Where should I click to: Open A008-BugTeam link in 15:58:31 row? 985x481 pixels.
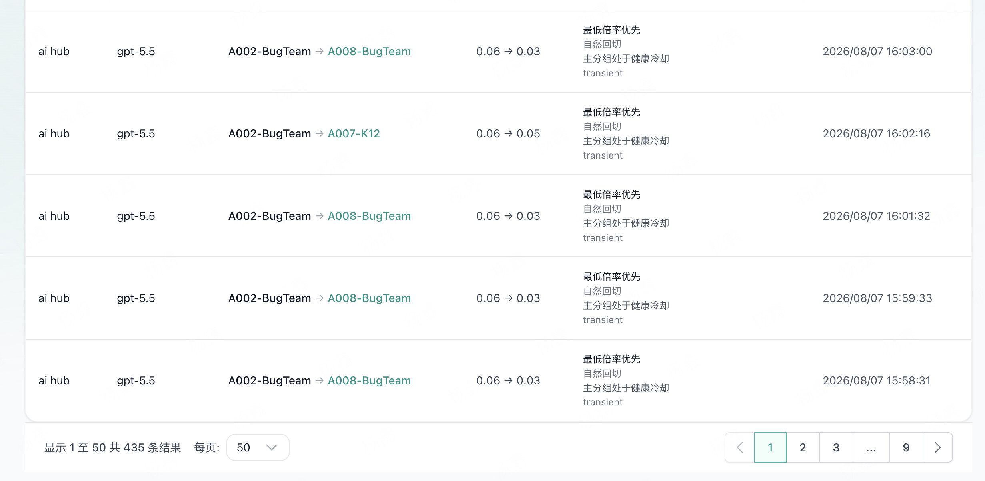(x=369, y=380)
